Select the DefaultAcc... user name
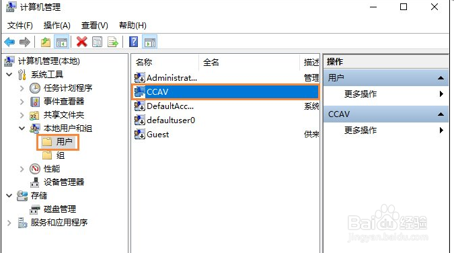 tap(170, 106)
